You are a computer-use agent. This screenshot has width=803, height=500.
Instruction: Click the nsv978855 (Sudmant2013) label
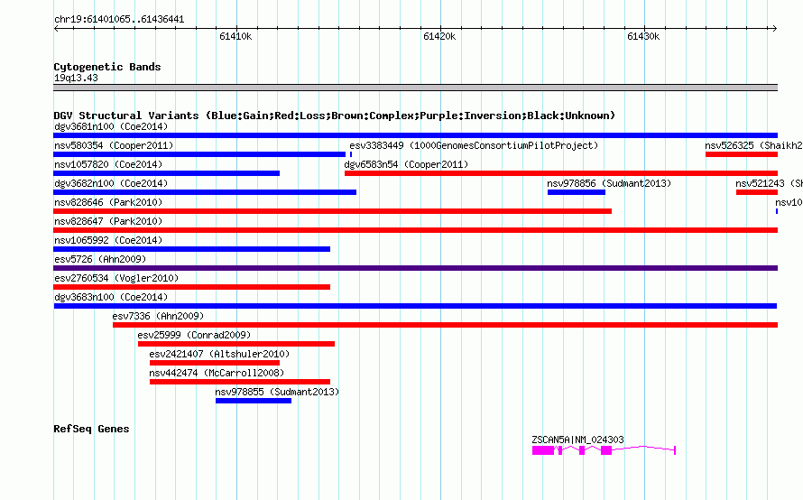tap(277, 392)
